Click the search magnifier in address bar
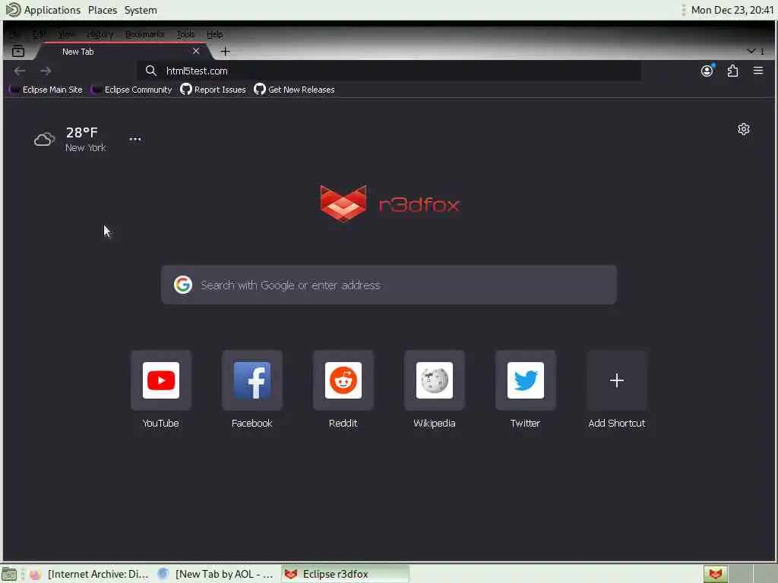Screen dimensions: 778x583 pyautogui.click(x=151, y=71)
